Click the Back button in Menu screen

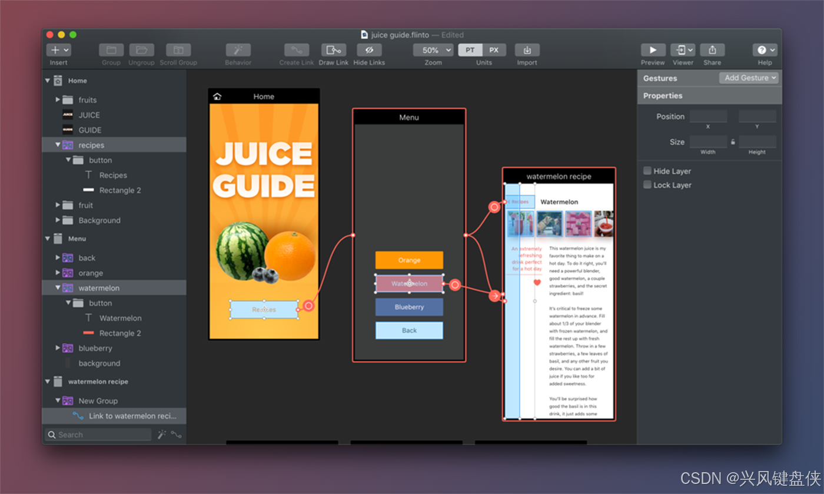409,330
